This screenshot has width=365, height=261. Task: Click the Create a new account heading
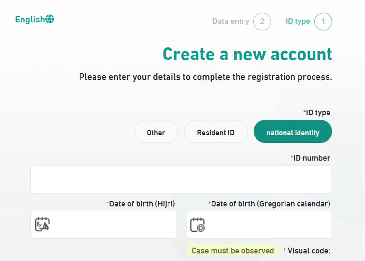click(x=247, y=54)
